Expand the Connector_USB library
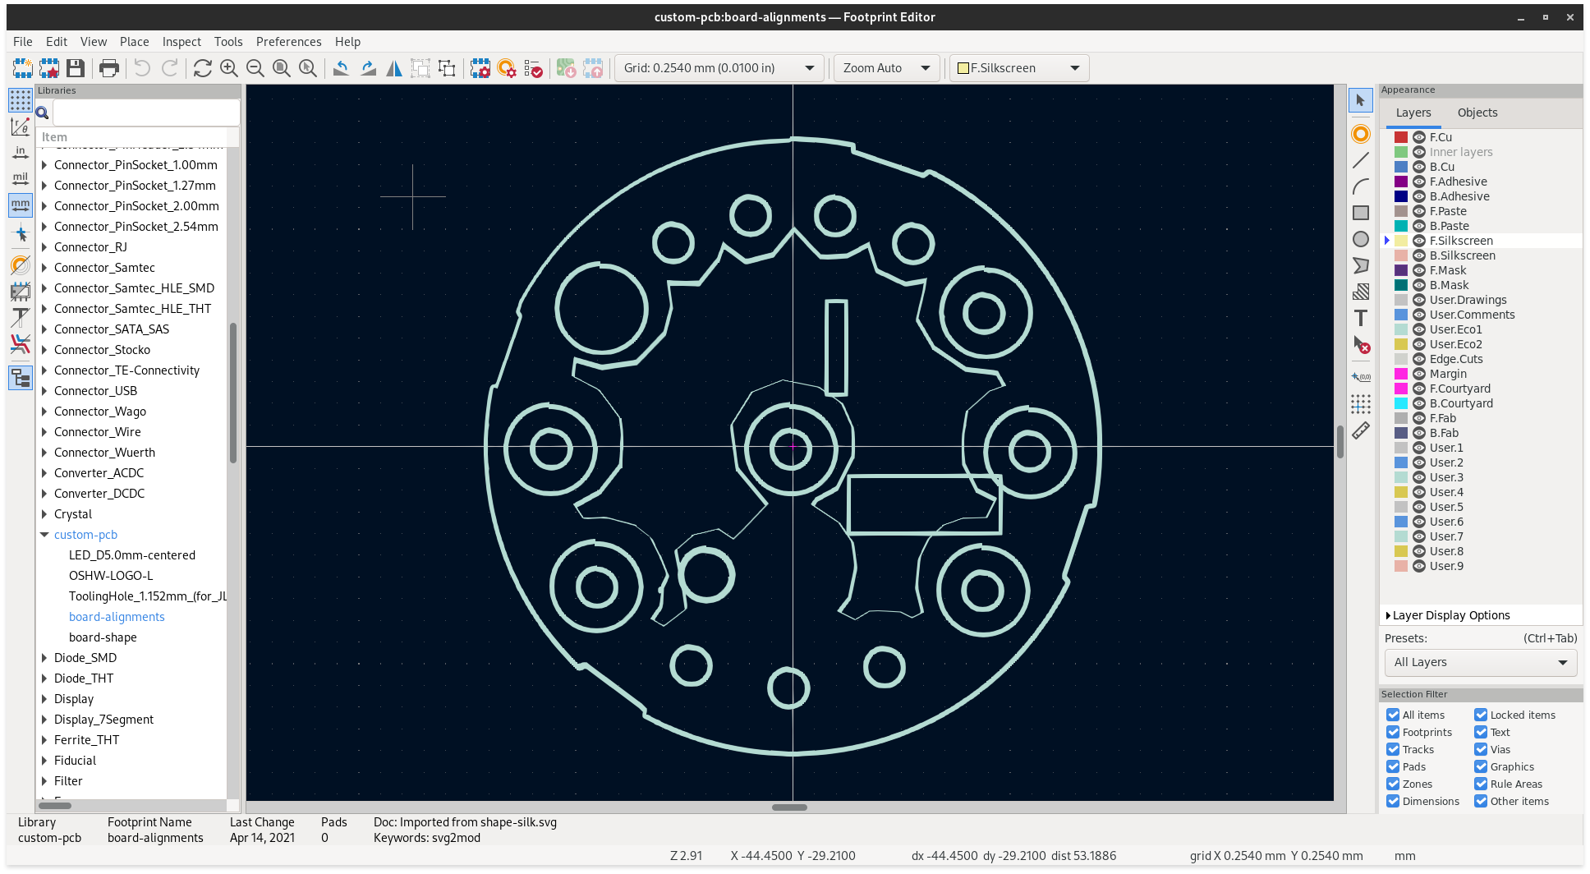Viewport: 1590px width, 874px height. (44, 391)
